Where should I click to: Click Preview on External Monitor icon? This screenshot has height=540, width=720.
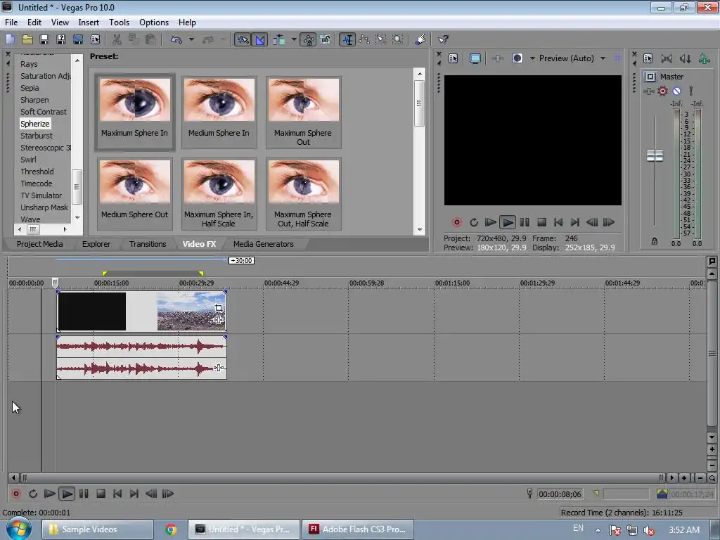(x=475, y=58)
